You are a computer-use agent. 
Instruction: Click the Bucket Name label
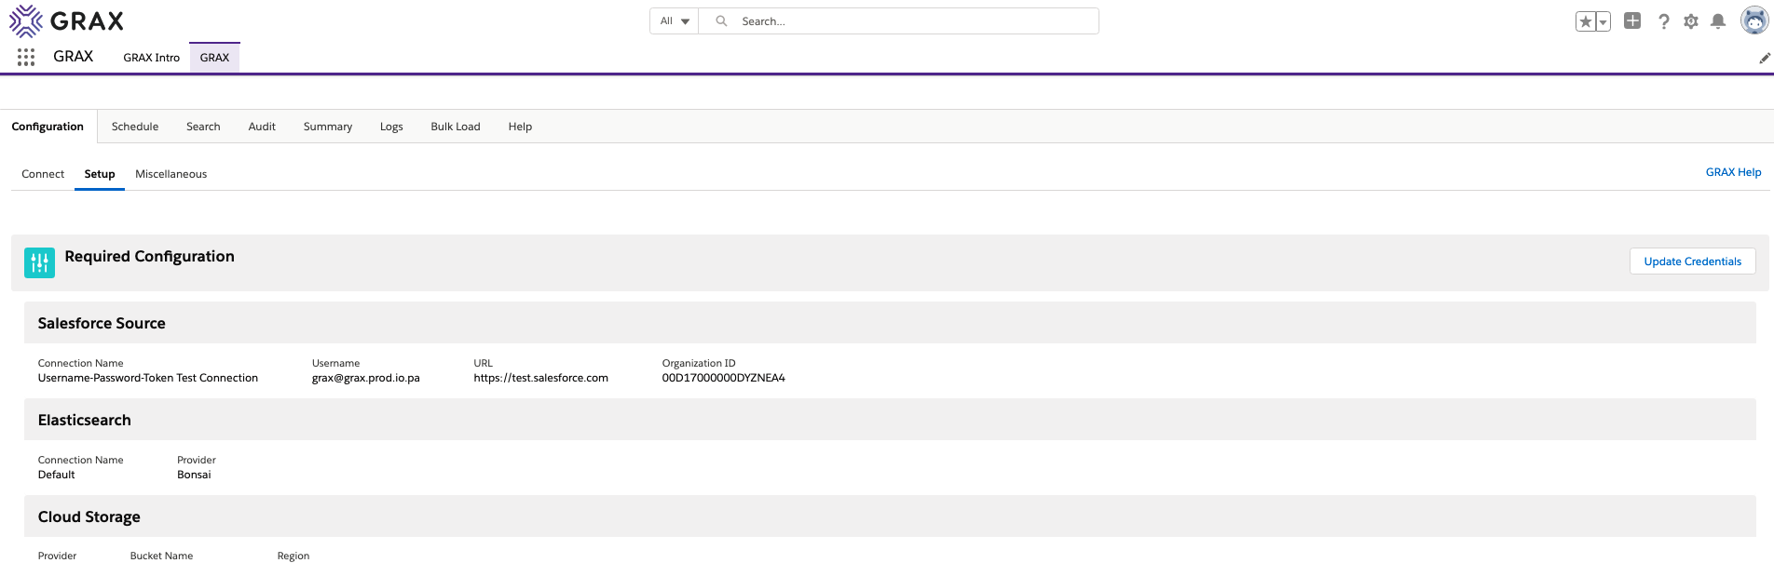[x=161, y=556]
